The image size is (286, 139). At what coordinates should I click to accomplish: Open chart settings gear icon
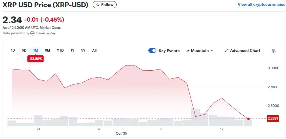click(x=274, y=51)
